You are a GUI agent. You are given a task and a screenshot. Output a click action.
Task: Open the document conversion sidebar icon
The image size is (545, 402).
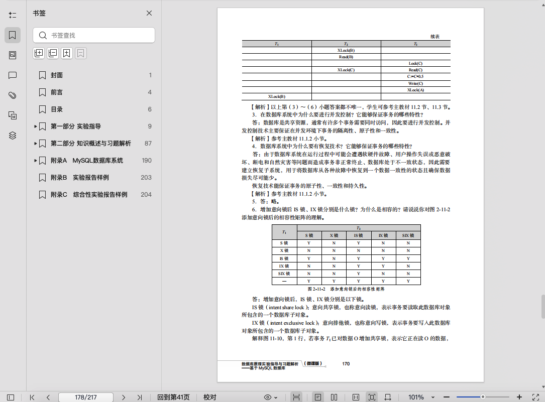click(x=13, y=115)
